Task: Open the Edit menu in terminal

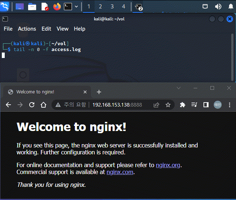Action: point(46,29)
